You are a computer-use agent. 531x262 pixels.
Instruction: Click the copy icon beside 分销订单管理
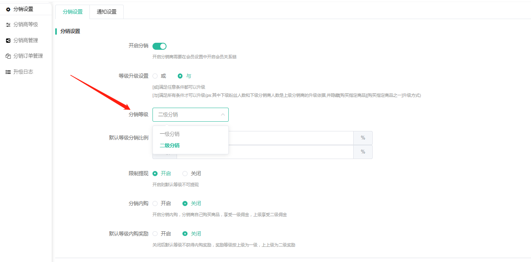pyautogui.click(x=8, y=56)
